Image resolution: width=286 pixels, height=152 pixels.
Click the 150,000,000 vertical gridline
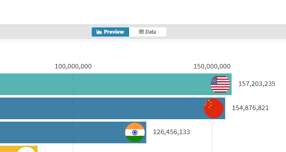[212, 131]
